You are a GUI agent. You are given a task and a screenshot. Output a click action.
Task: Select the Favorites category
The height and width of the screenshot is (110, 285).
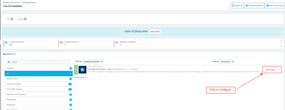(38, 68)
